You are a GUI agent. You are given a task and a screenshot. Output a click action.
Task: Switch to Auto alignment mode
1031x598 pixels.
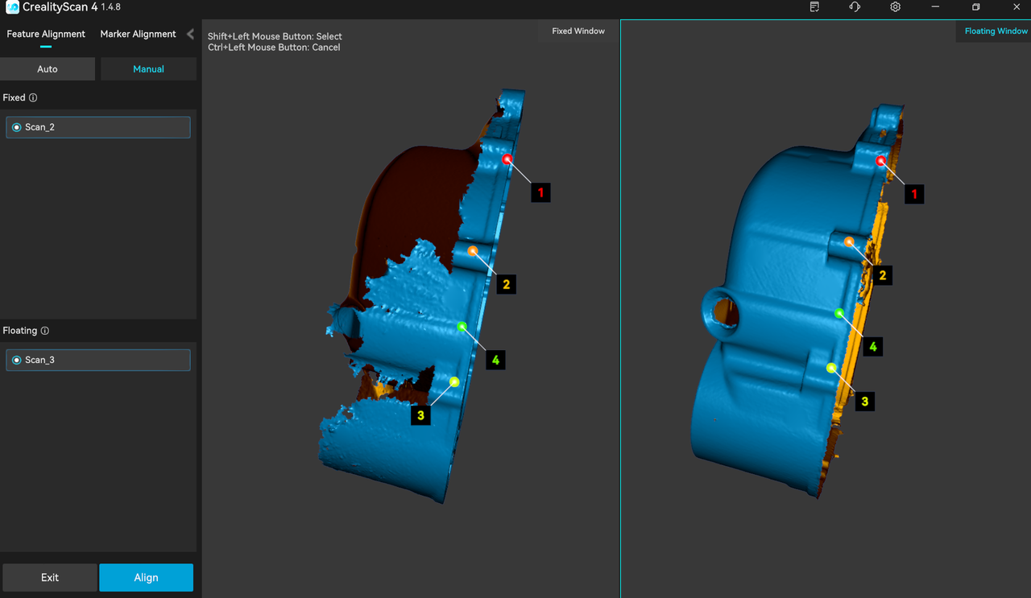(48, 69)
